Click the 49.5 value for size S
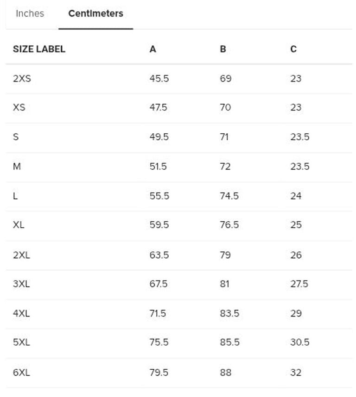The image size is (356, 397). point(159,137)
